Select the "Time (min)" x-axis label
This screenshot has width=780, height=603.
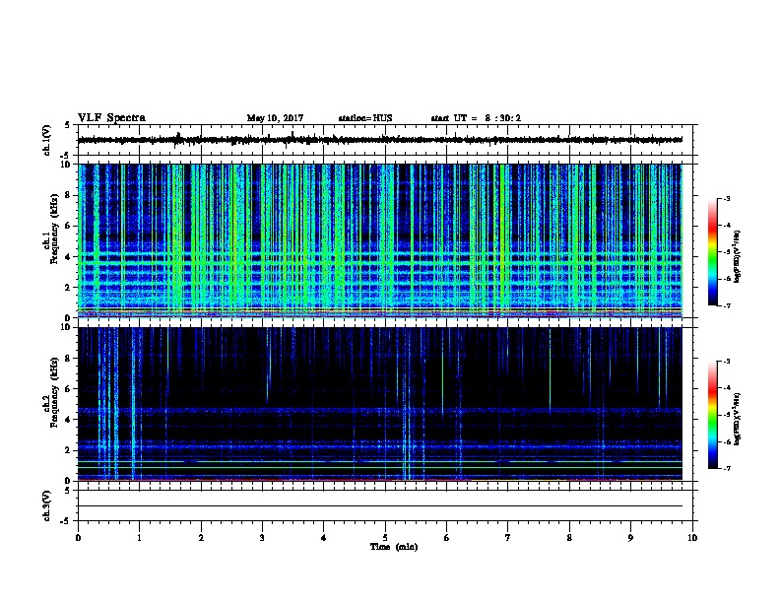click(394, 547)
